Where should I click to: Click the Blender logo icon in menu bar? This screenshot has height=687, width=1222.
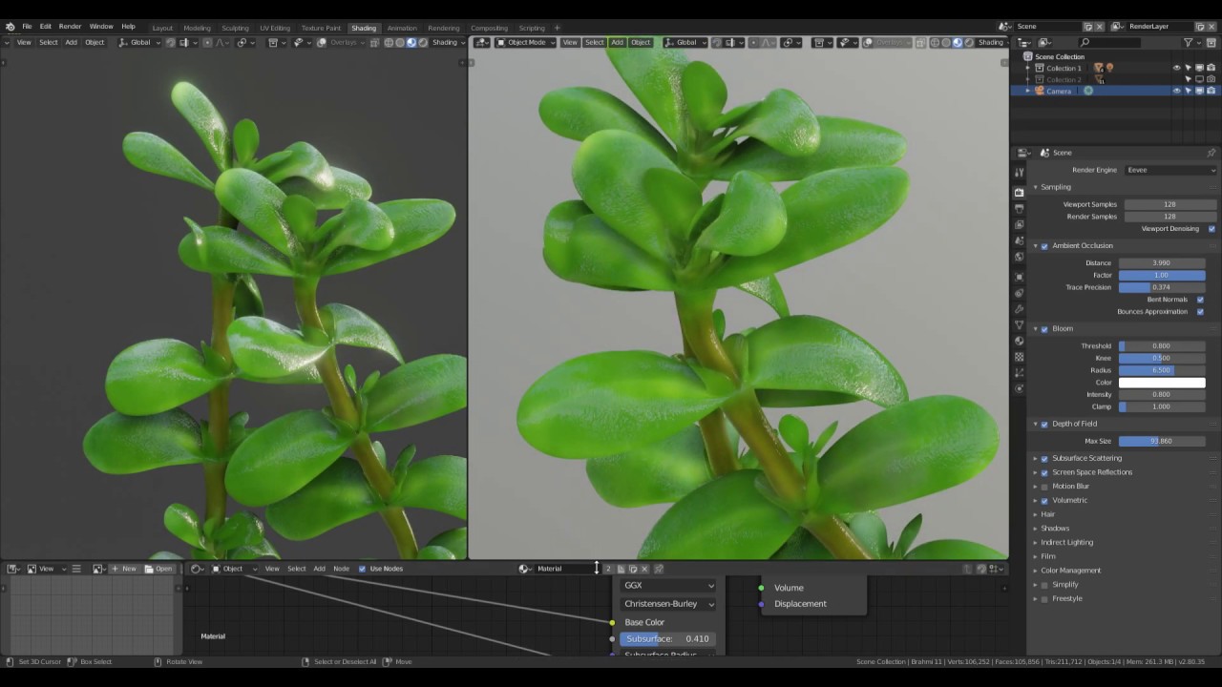coord(11,27)
